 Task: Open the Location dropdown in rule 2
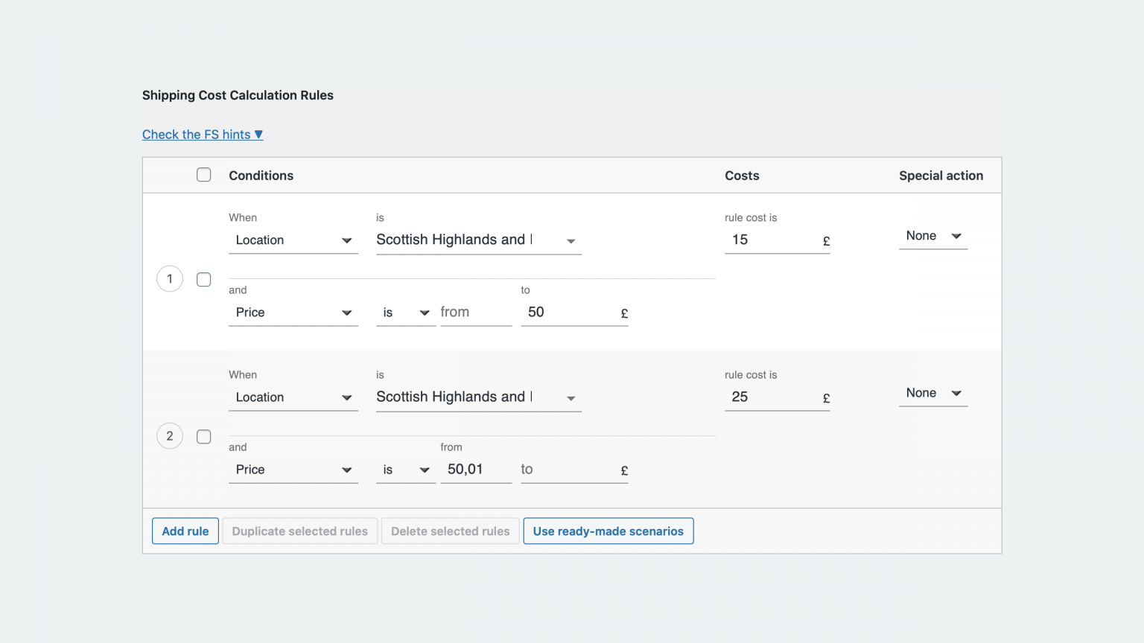click(x=293, y=397)
